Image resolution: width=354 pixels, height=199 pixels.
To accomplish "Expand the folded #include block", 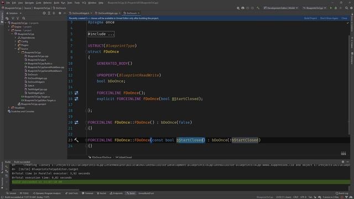I will (x=101, y=34).
